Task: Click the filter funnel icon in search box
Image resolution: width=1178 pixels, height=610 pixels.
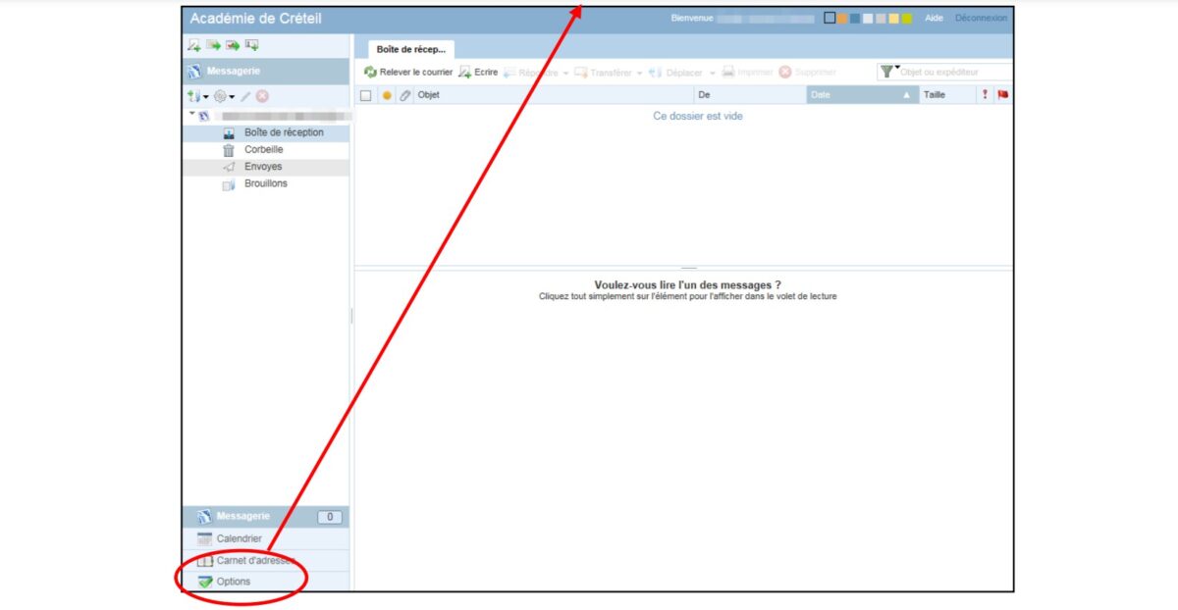Action: coord(886,72)
